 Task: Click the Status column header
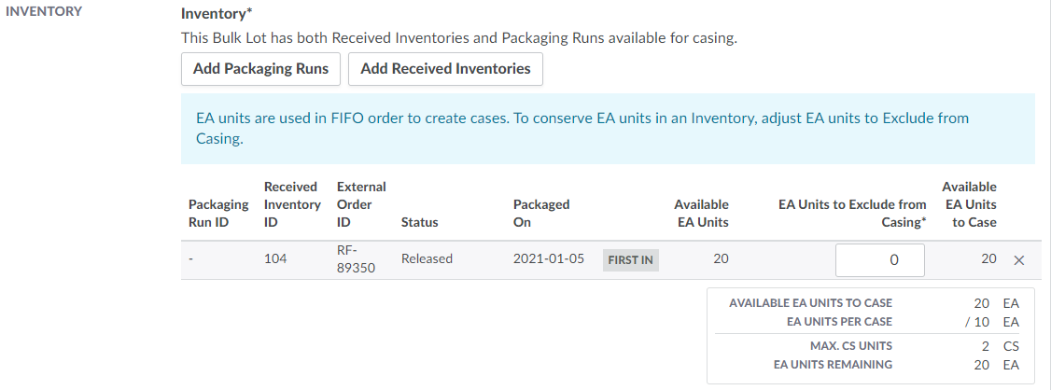pyautogui.click(x=419, y=222)
